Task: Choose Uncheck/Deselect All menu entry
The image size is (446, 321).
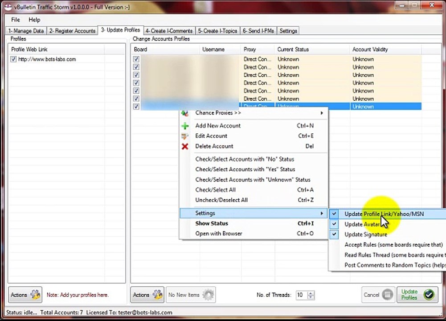Action: tap(254, 200)
